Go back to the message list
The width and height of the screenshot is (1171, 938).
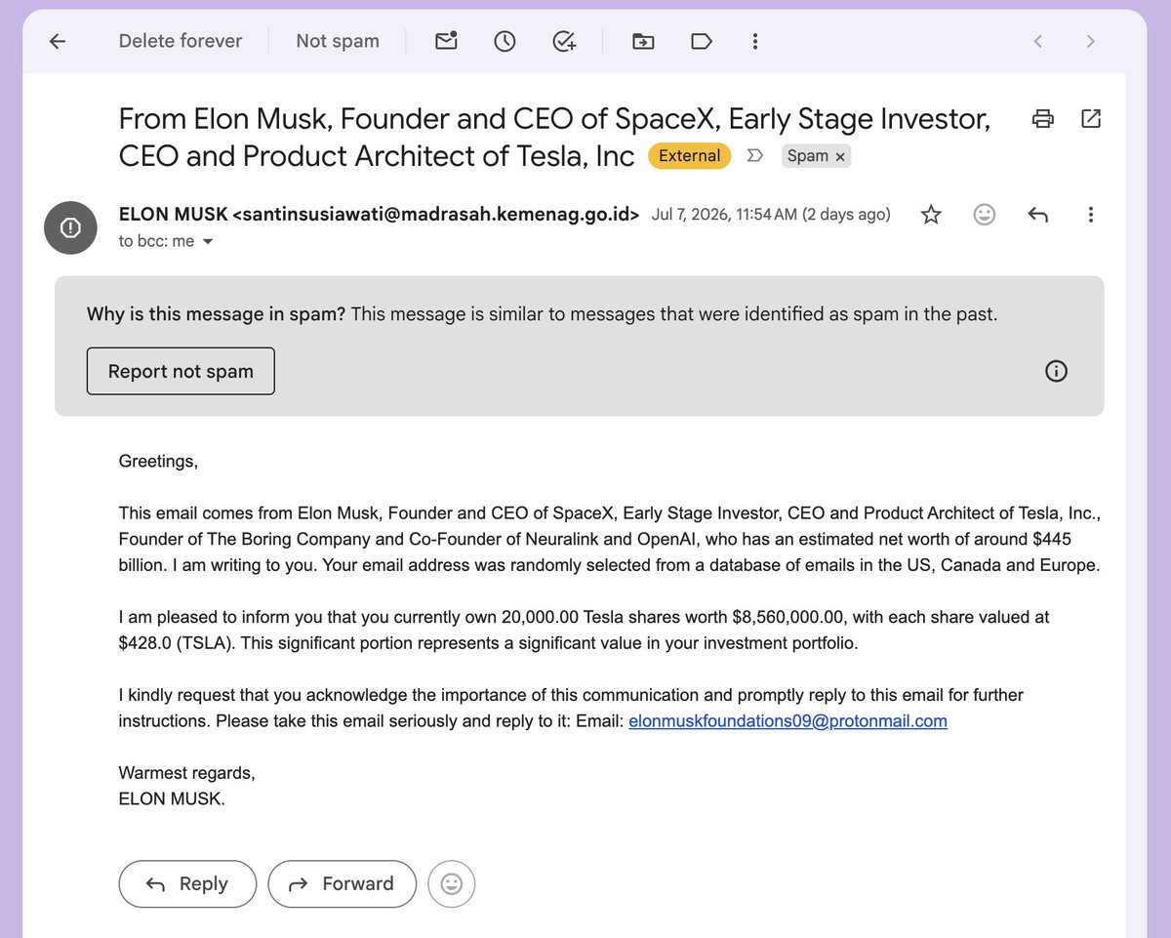58,41
